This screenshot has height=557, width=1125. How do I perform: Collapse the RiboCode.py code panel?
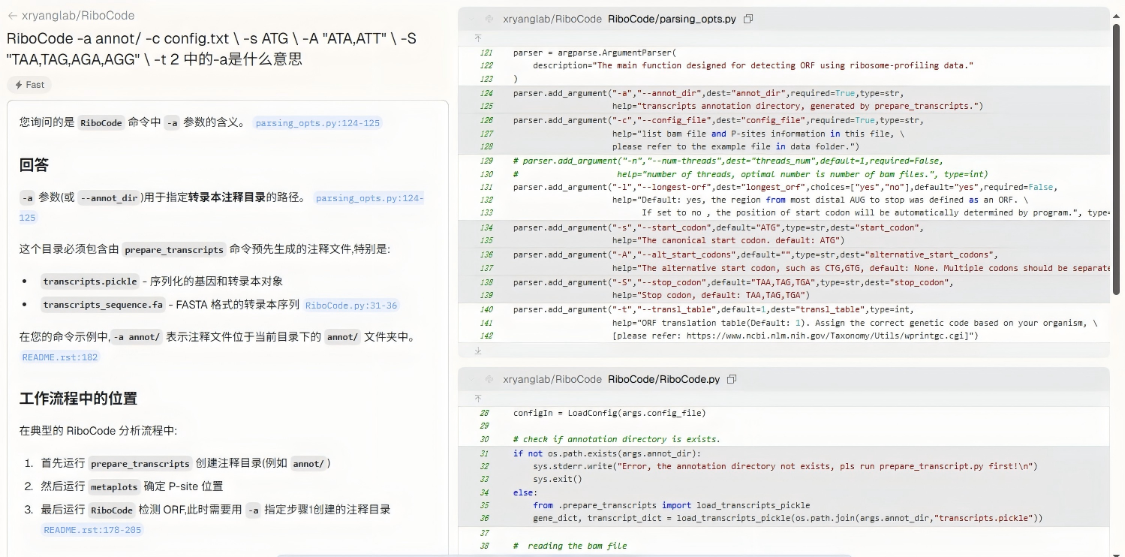click(x=471, y=380)
